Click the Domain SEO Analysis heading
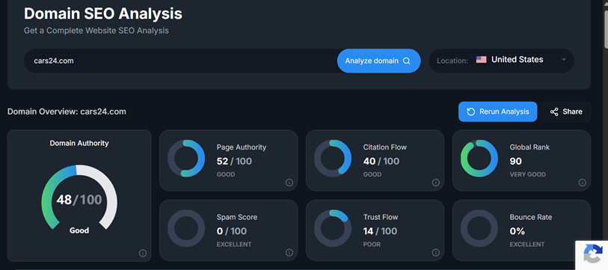 click(103, 13)
